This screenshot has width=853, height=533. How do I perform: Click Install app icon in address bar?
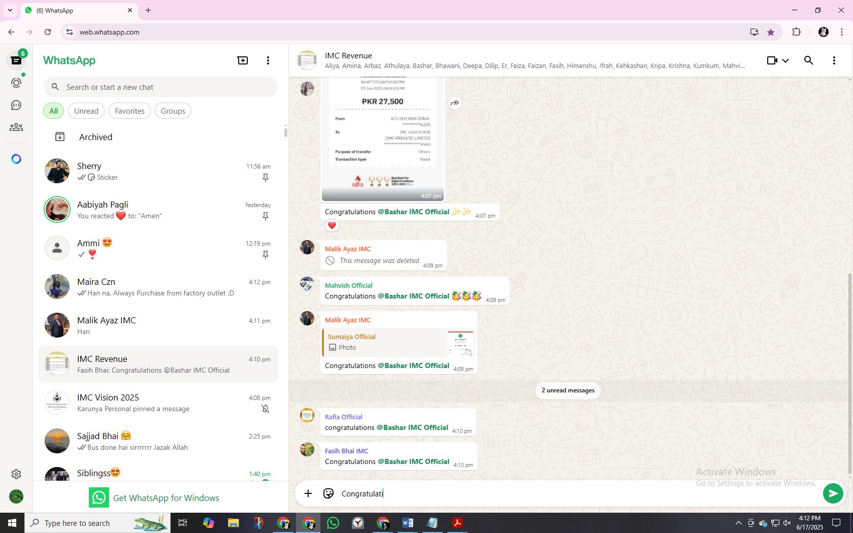pyautogui.click(x=754, y=32)
